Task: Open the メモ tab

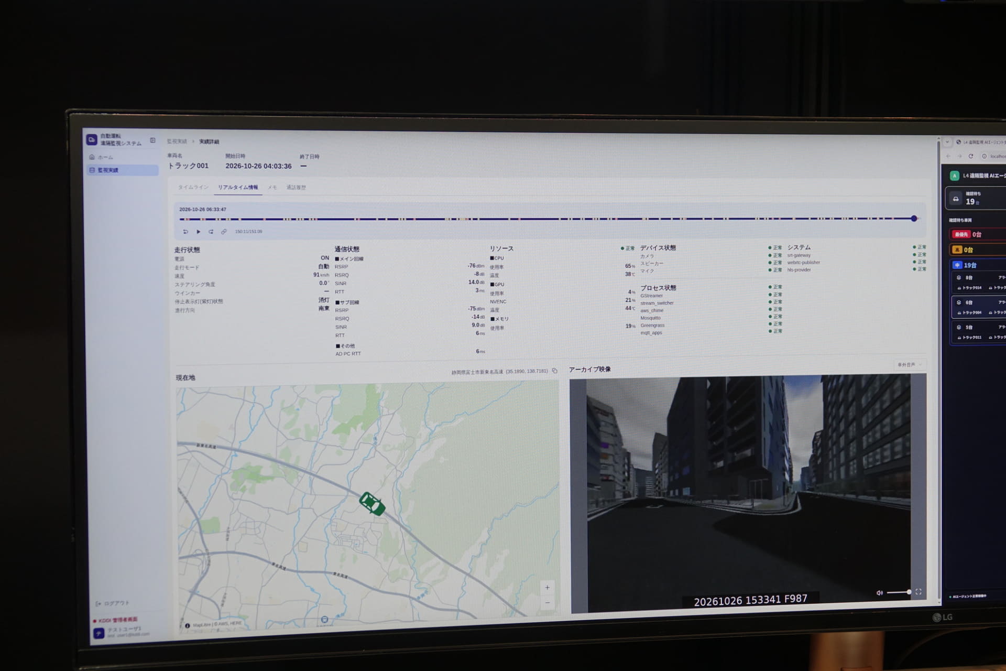Action: [x=272, y=187]
